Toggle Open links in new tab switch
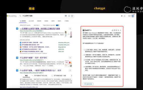Screen dimensions: 143x90 pos(57,25)
